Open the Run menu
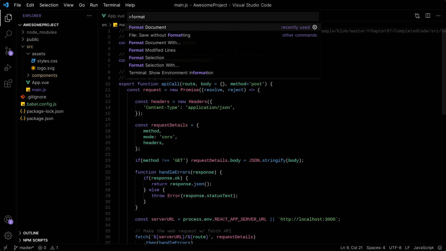The height and width of the screenshot is (251, 446). tap(94, 5)
